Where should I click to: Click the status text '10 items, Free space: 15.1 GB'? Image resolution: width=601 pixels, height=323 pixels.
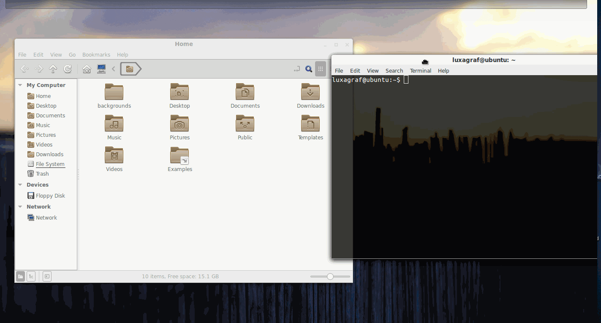pos(180,277)
